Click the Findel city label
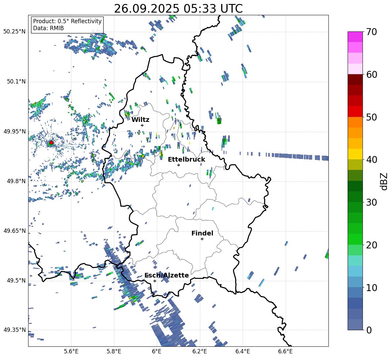392x358 pixels. [x=202, y=233]
